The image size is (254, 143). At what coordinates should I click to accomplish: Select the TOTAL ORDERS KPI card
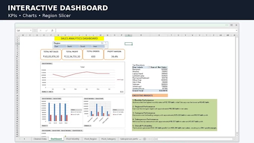coord(93,54)
